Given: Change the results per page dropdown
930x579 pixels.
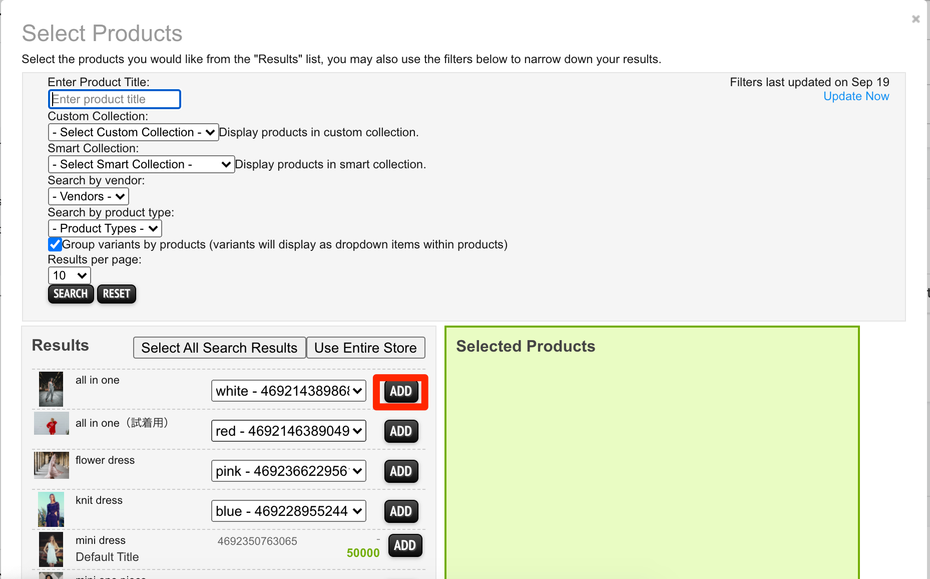Looking at the screenshot, I should [x=69, y=275].
